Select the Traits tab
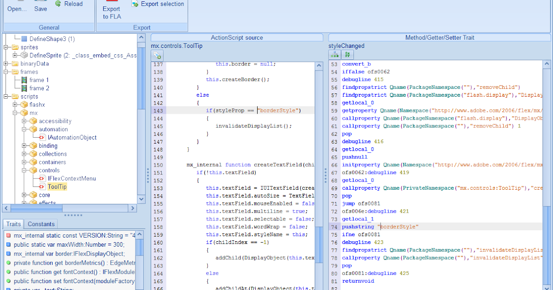The height and width of the screenshot is (290, 553). [x=13, y=224]
